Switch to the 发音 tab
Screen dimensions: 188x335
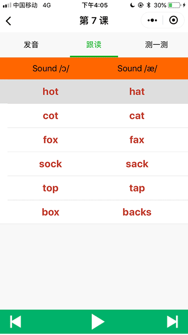click(31, 45)
